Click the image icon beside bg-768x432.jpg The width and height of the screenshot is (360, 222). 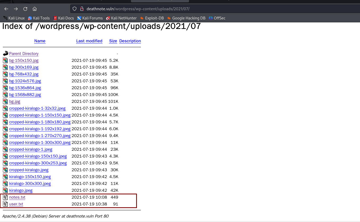pos(6,74)
